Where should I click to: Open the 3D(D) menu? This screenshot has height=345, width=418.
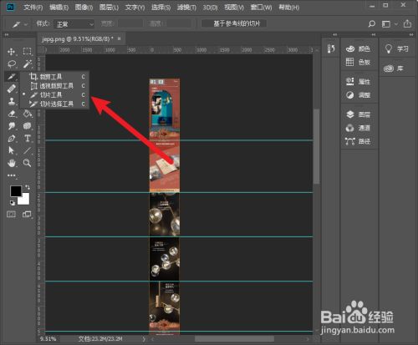(210, 8)
